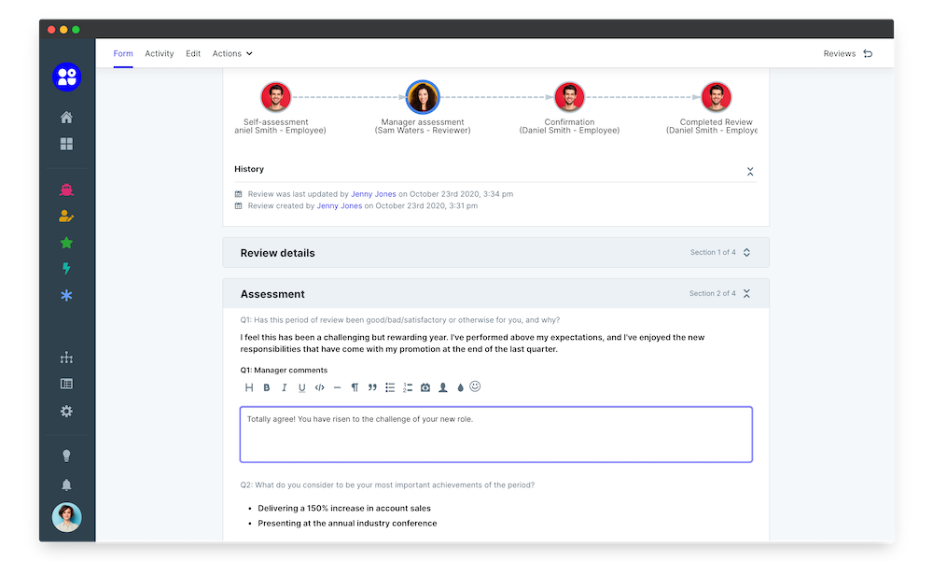Viewport: 933px width, 561px height.
Task: Click the Assessment heading text
Action: pyautogui.click(x=272, y=294)
